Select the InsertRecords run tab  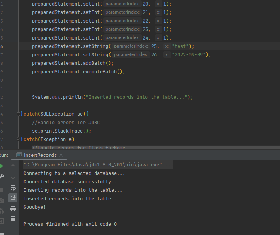[x=40, y=155]
